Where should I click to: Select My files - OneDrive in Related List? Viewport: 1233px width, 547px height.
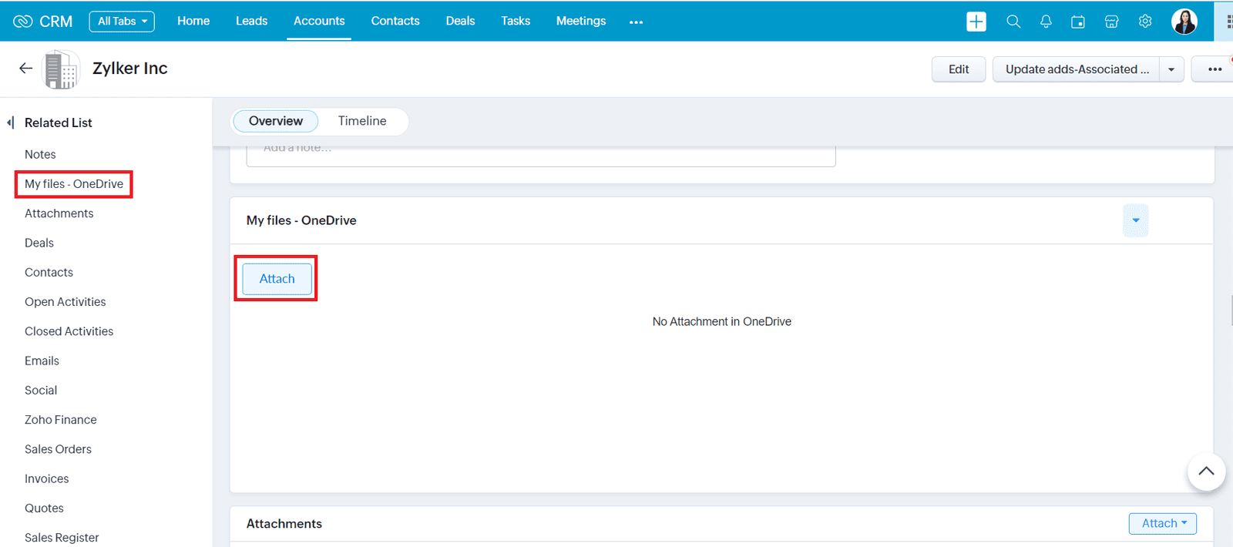coord(74,184)
